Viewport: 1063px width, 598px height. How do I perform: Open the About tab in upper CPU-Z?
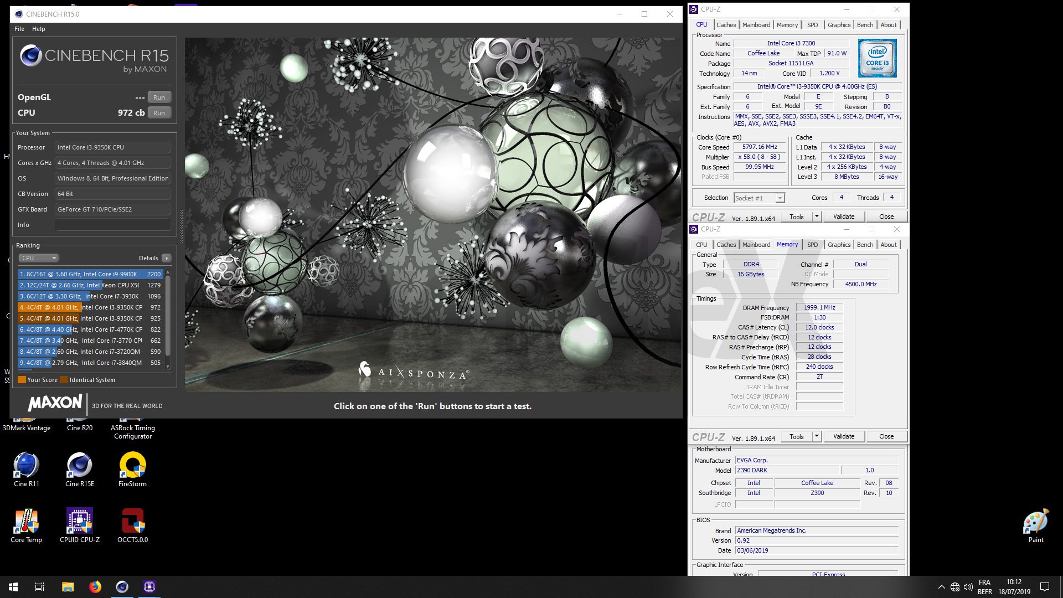(x=889, y=25)
